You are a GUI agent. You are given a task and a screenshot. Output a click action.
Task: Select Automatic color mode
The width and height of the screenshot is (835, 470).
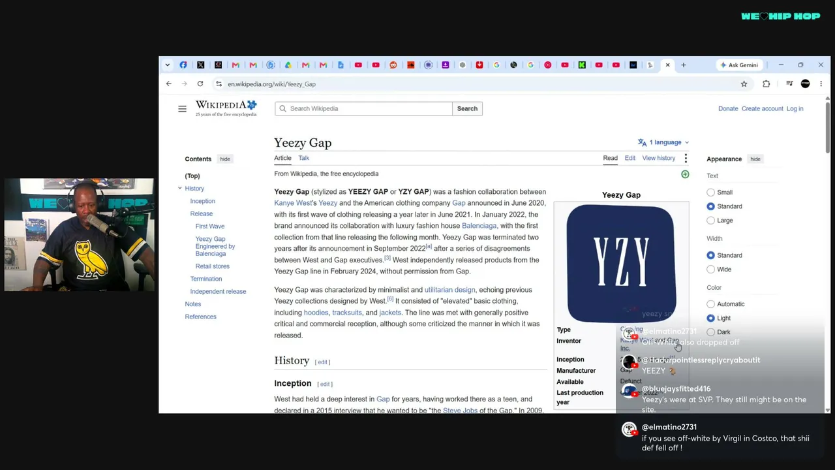[710, 304]
